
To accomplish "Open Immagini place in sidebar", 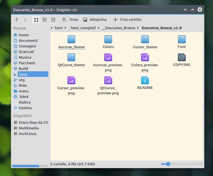I will (x=31, y=46).
